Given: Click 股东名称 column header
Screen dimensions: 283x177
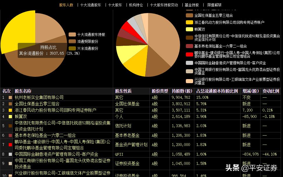Looking at the screenshot, I should (23, 91).
